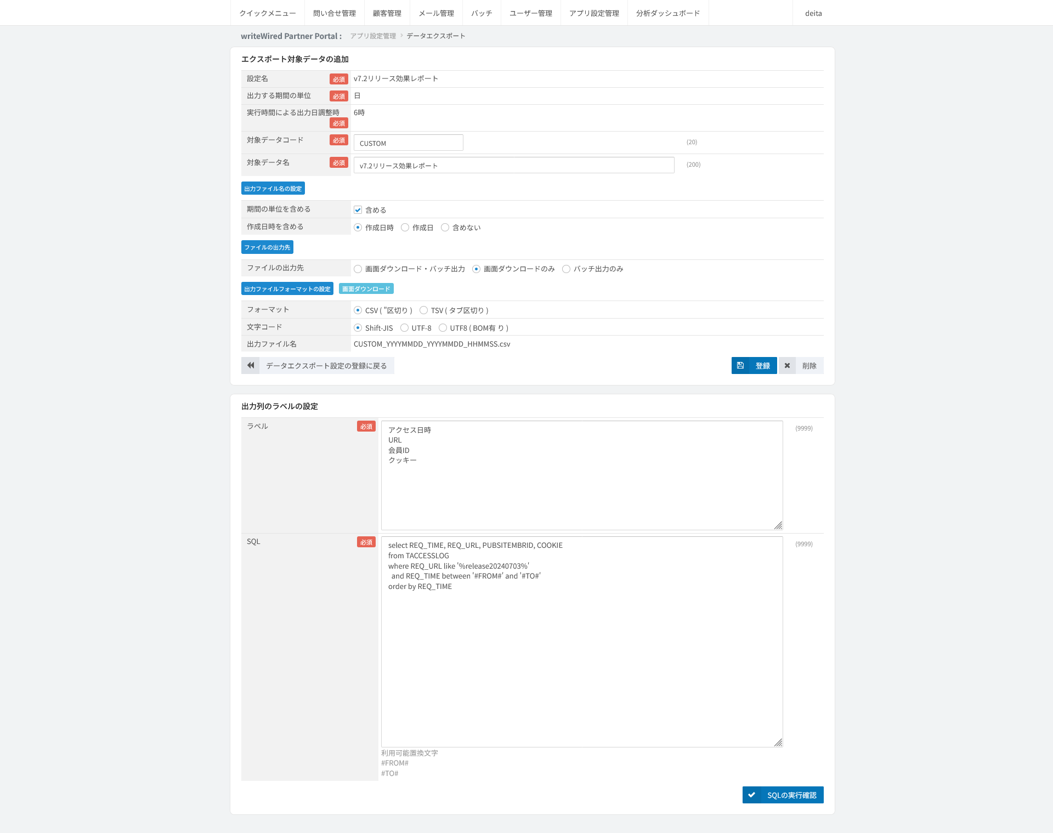Viewport: 1053px width, 833px height.
Task: Click データエクスポート breadcrumb
Action: 435,36
